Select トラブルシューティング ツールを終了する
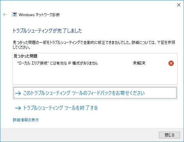Viewport: 184px width, 142px height. (x=60, y=108)
